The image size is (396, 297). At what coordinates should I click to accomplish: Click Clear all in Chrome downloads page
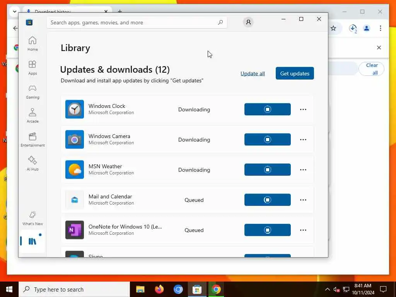click(372, 69)
